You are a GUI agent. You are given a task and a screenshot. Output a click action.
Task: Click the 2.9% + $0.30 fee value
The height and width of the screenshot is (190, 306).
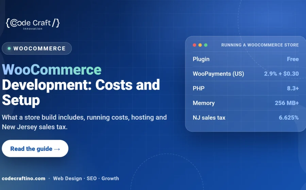(x=282, y=74)
